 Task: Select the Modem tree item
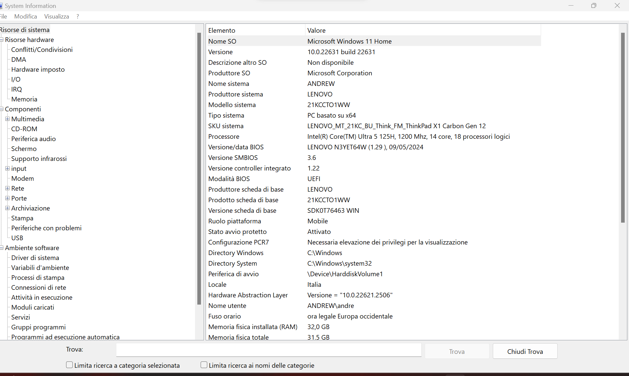22,178
